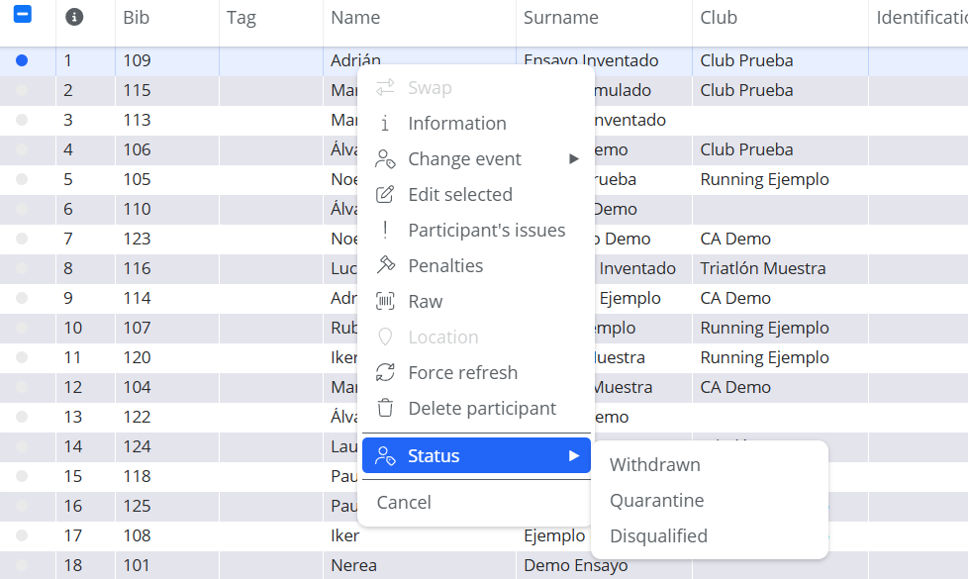Screen dimensions: 968x579
Task: Click the Status person icon
Action: click(385, 456)
